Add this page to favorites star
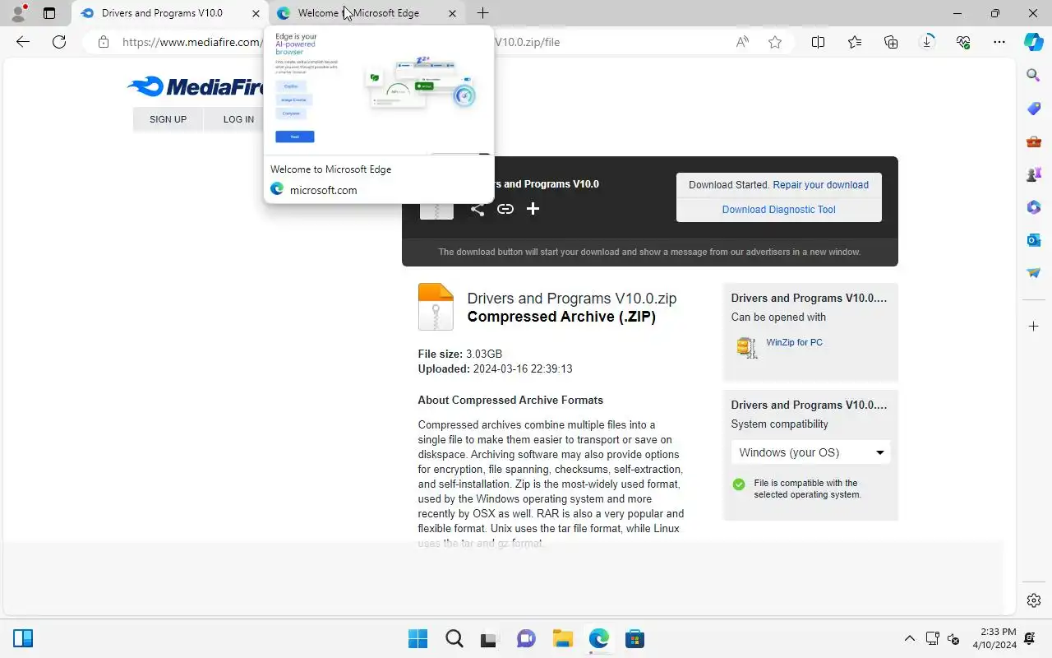Image resolution: width=1052 pixels, height=658 pixels. pos(775,42)
